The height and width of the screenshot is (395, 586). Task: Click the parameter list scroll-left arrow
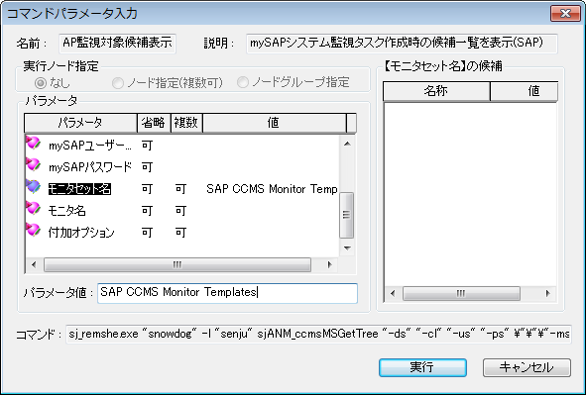point(34,265)
